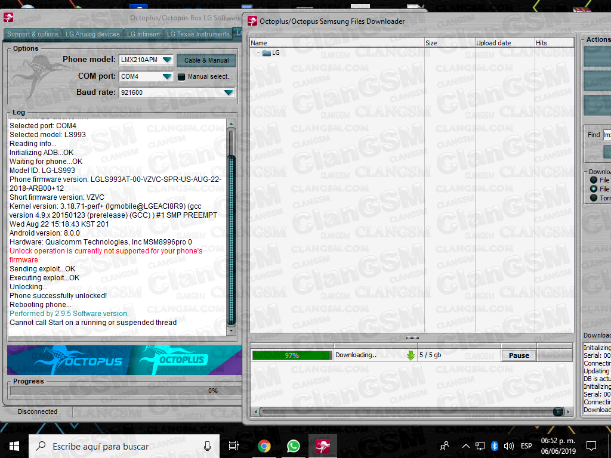Open the Baud rate dropdown
Screen dimensions: 611x458
point(229,92)
